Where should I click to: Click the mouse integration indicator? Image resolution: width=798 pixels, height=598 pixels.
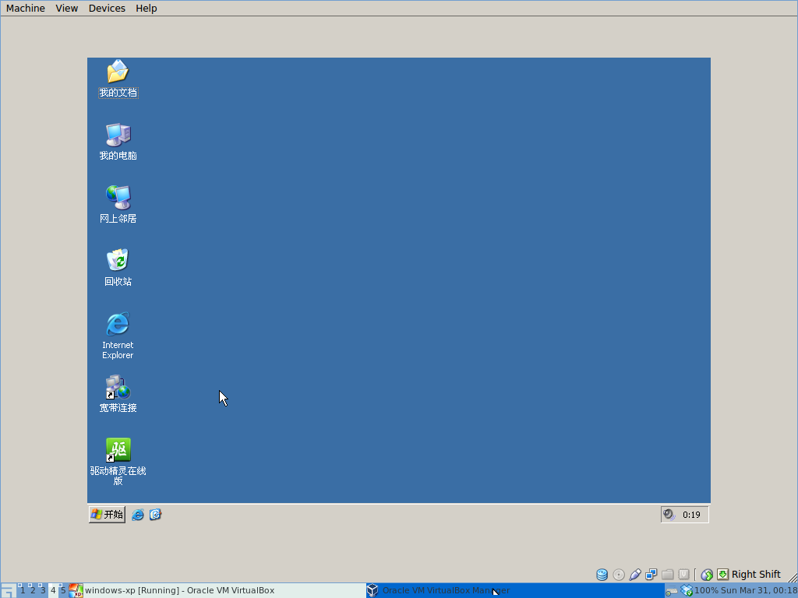pos(707,575)
